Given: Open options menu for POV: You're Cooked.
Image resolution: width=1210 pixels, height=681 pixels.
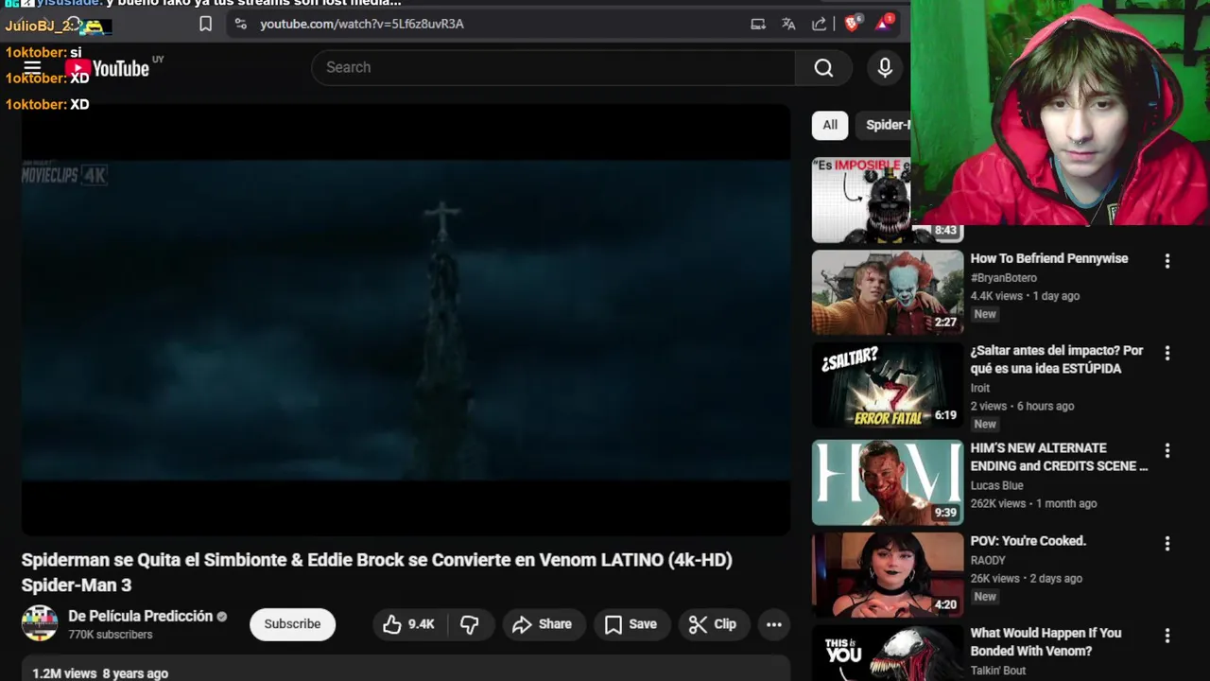Looking at the screenshot, I should [x=1167, y=544].
